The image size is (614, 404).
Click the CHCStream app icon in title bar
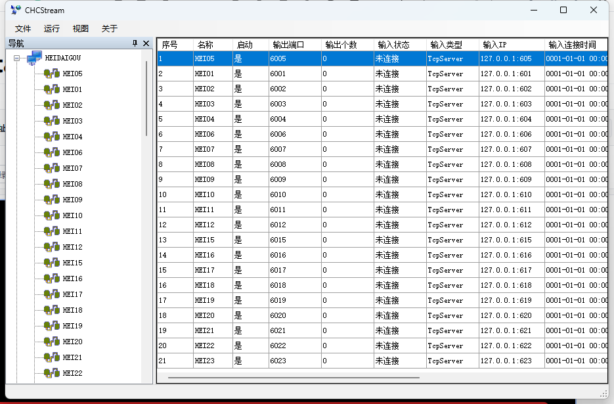(16, 10)
